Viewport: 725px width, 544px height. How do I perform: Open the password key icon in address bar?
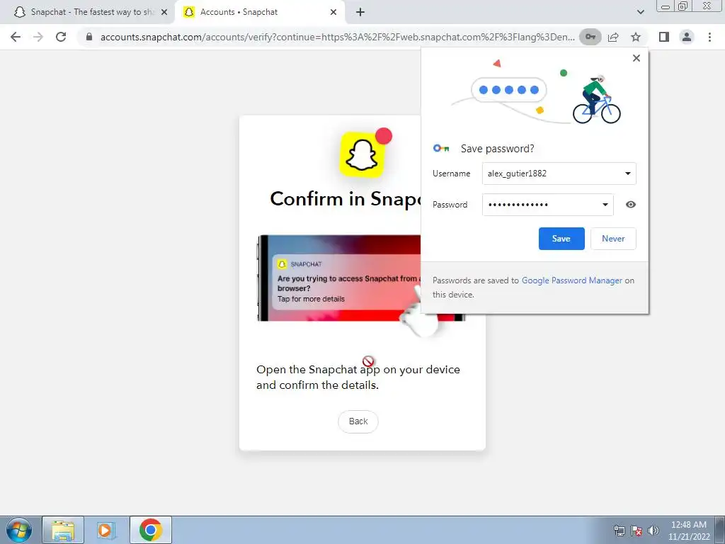[590, 37]
